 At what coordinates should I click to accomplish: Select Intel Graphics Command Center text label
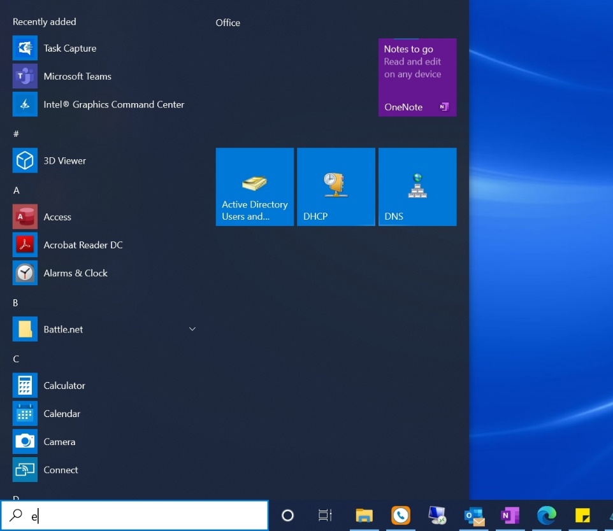pos(114,104)
